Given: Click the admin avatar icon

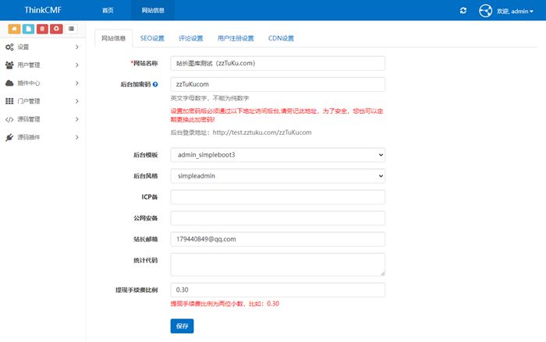Looking at the screenshot, I should (x=486, y=11).
